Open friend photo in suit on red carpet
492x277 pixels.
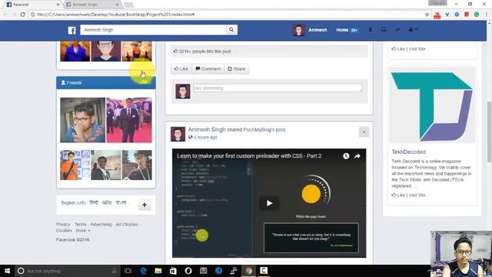pyautogui.click(x=129, y=120)
